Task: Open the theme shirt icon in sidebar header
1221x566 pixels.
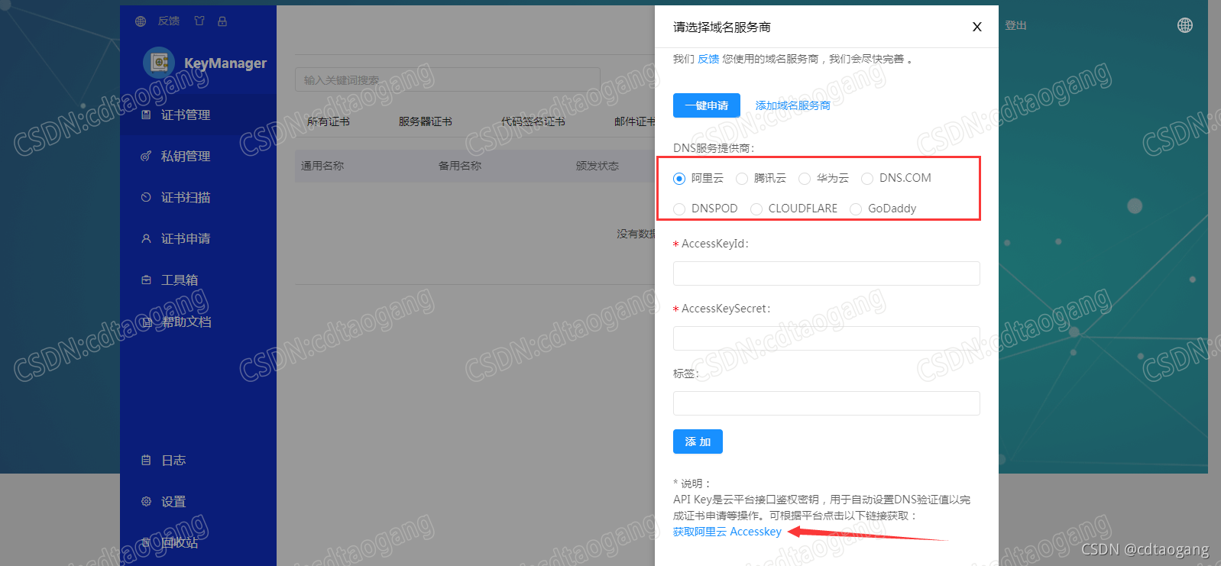Action: click(x=199, y=21)
